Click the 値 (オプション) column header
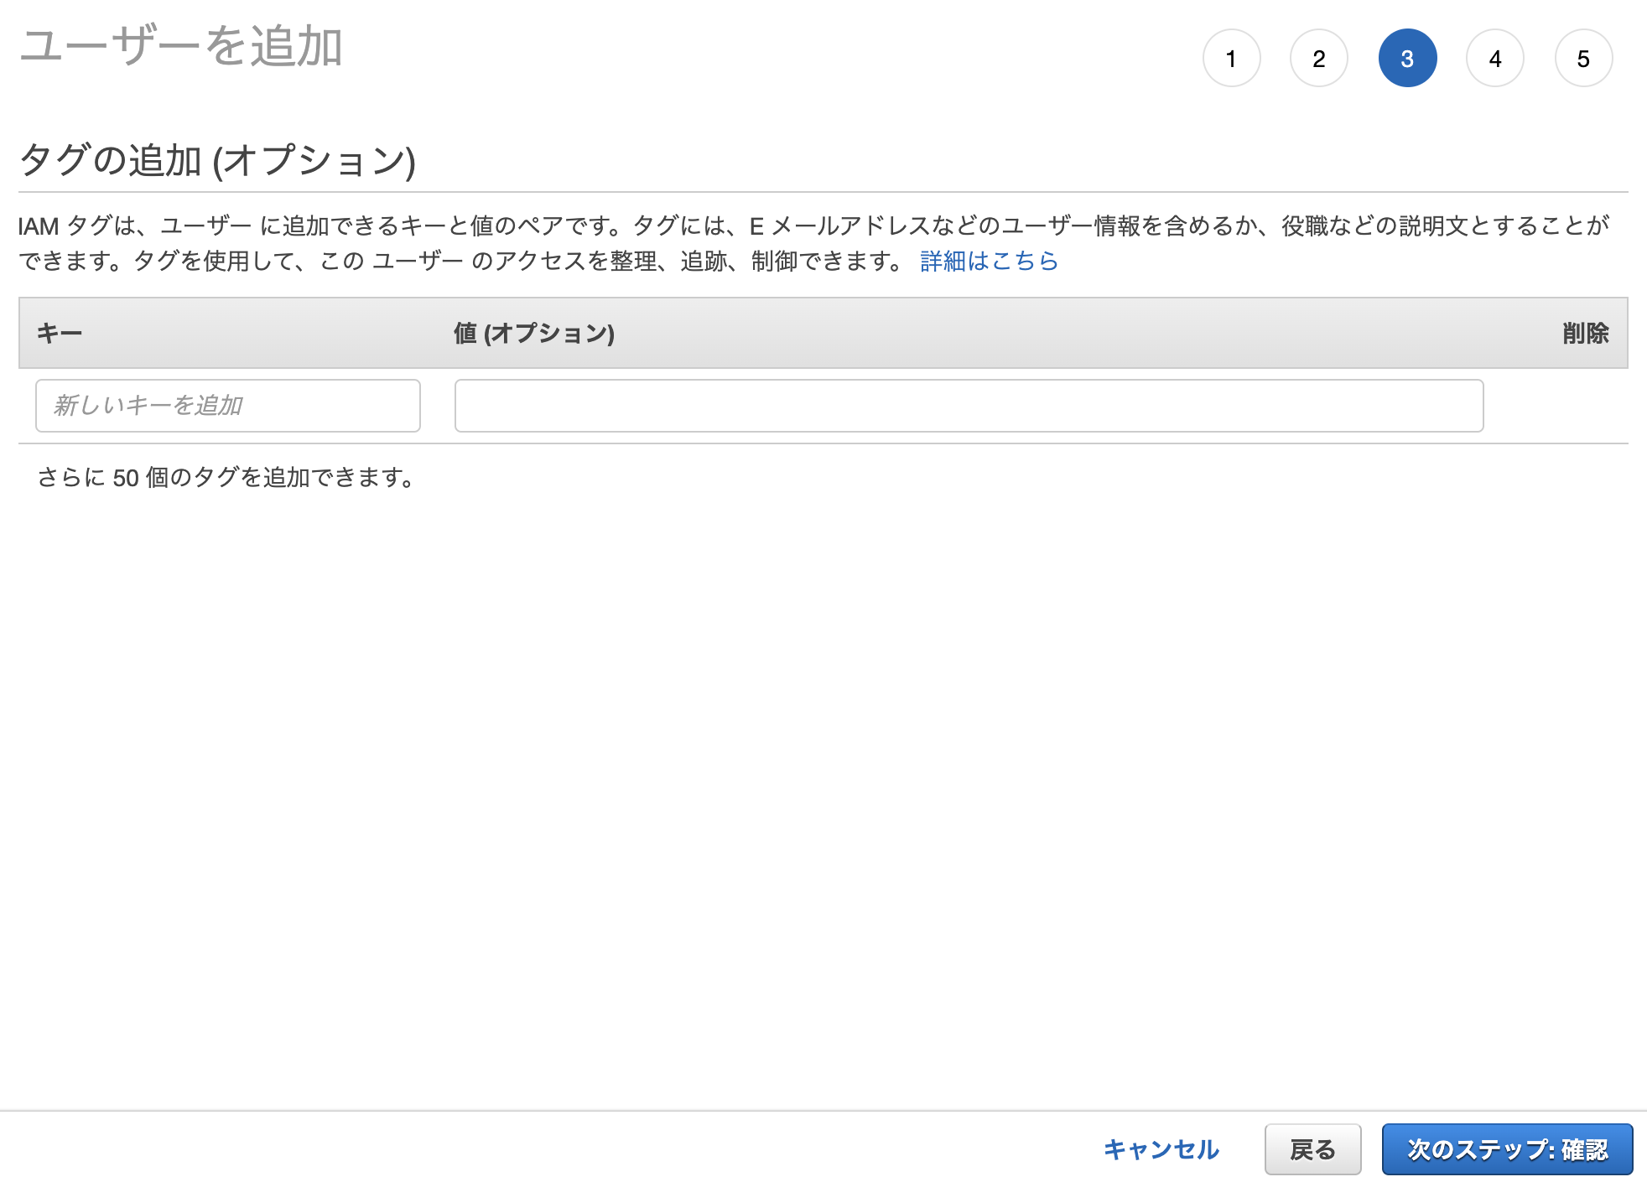Screen dimensions: 1647x1182 tap(533, 333)
